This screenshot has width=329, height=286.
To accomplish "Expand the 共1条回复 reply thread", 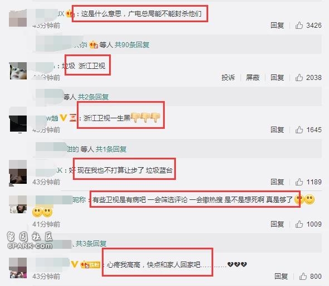I will pyautogui.click(x=111, y=149).
